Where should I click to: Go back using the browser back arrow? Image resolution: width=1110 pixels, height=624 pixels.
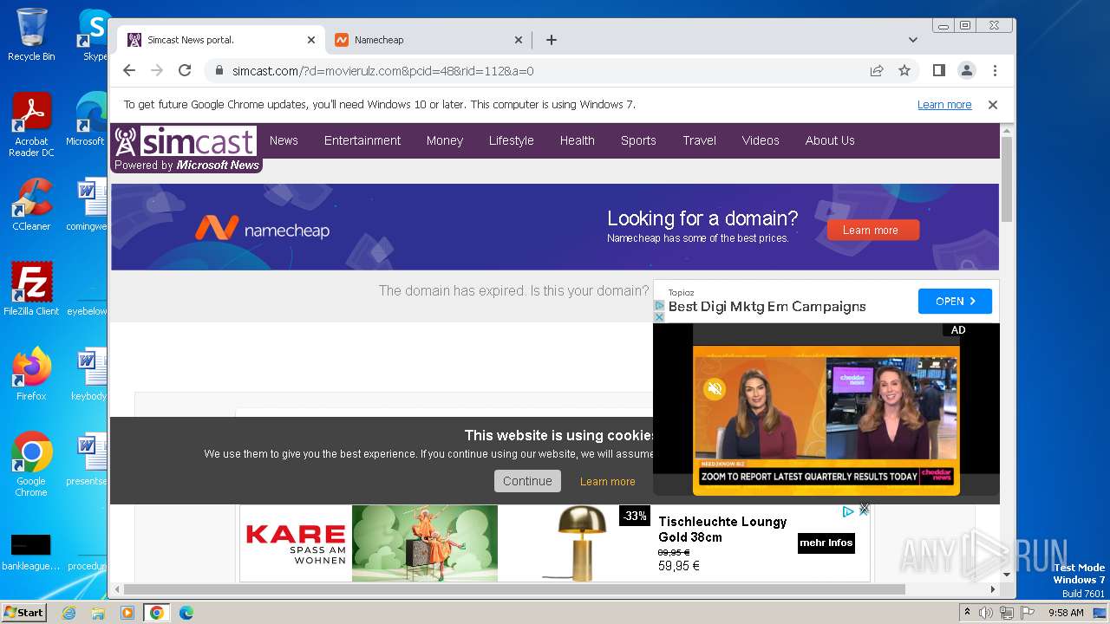(x=129, y=70)
